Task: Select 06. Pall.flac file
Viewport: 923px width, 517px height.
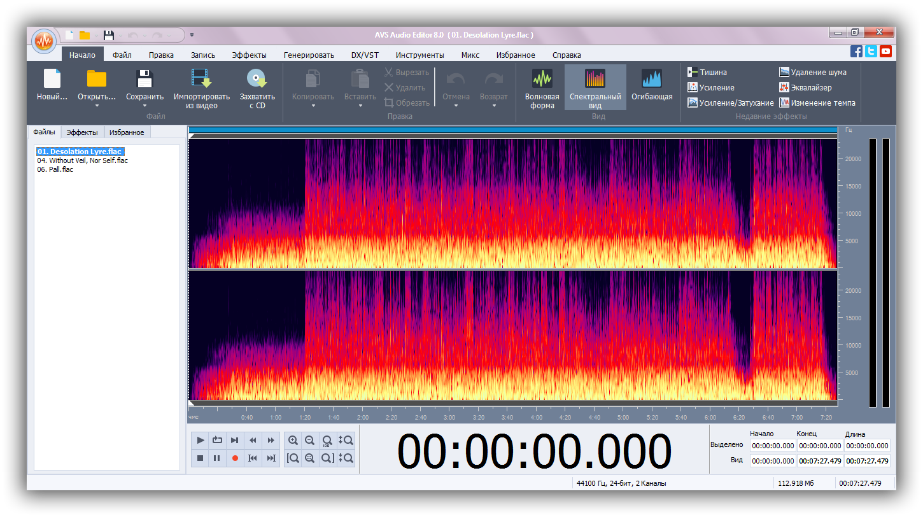Action: tap(55, 169)
